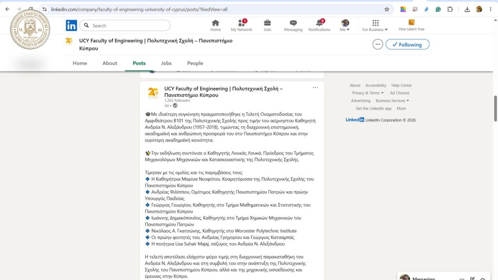Bookmark this page with the star icon
The height and width of the screenshot is (280, 498).
[x=387, y=9]
